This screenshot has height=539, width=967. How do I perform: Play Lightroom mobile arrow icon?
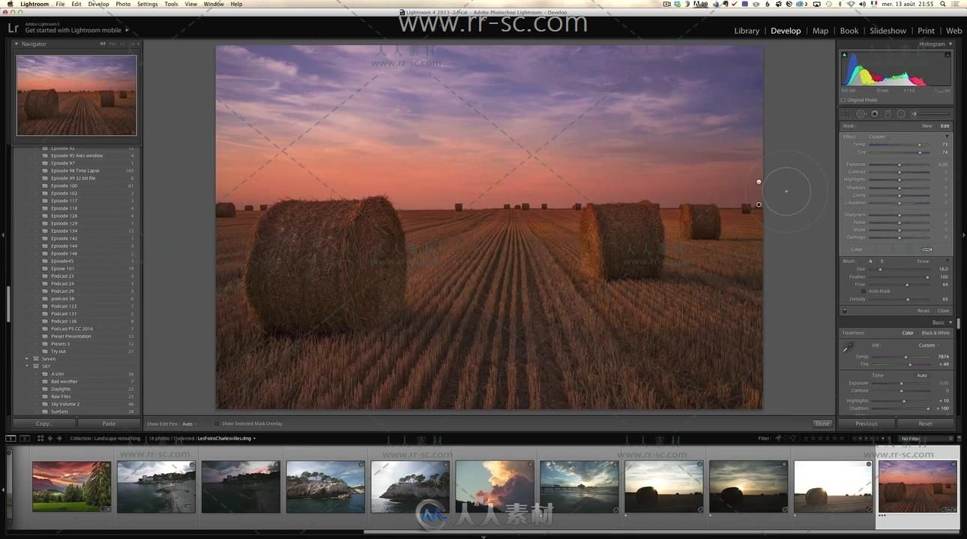tap(127, 31)
